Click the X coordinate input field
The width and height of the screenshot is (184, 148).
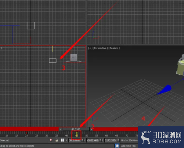pyautogui.click(x=75, y=140)
